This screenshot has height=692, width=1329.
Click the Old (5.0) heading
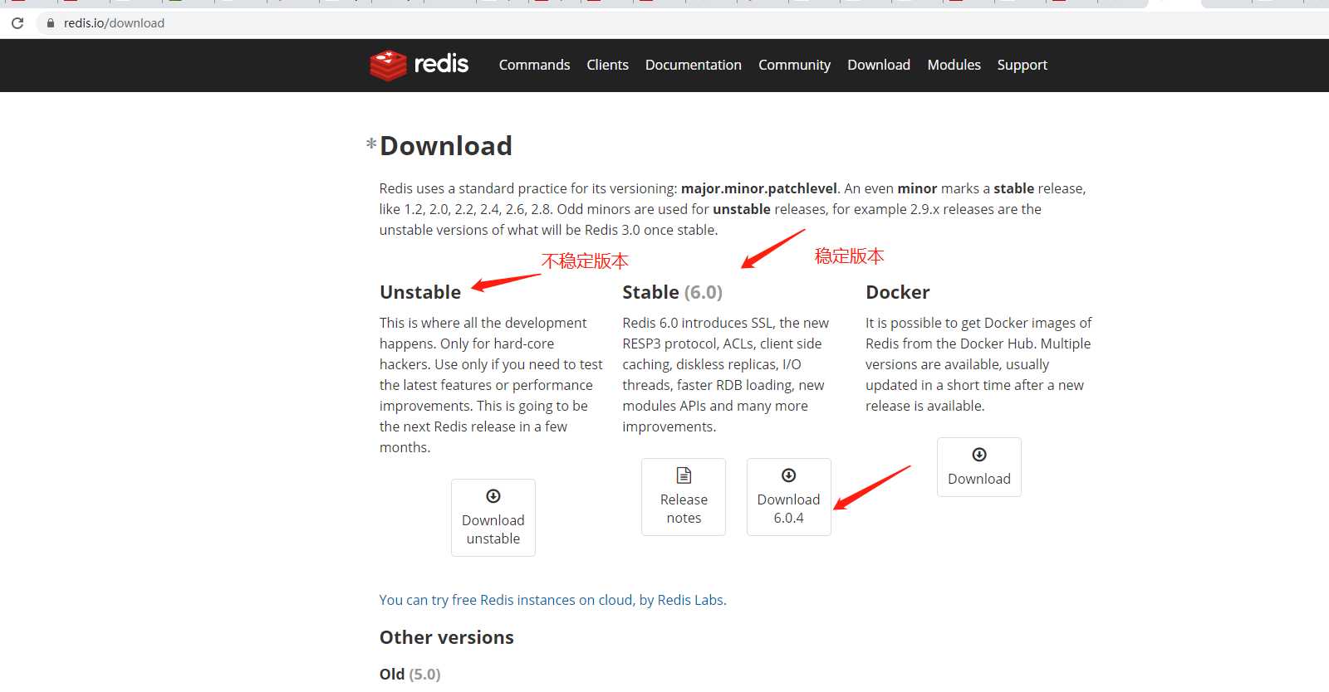click(x=410, y=674)
